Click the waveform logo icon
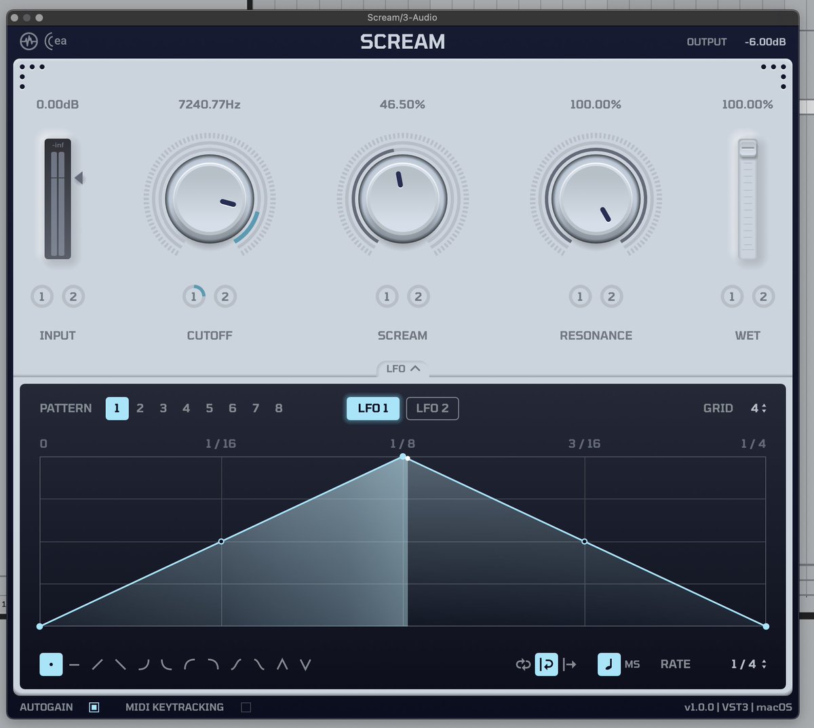Screen dimensions: 814x728 click(28, 41)
